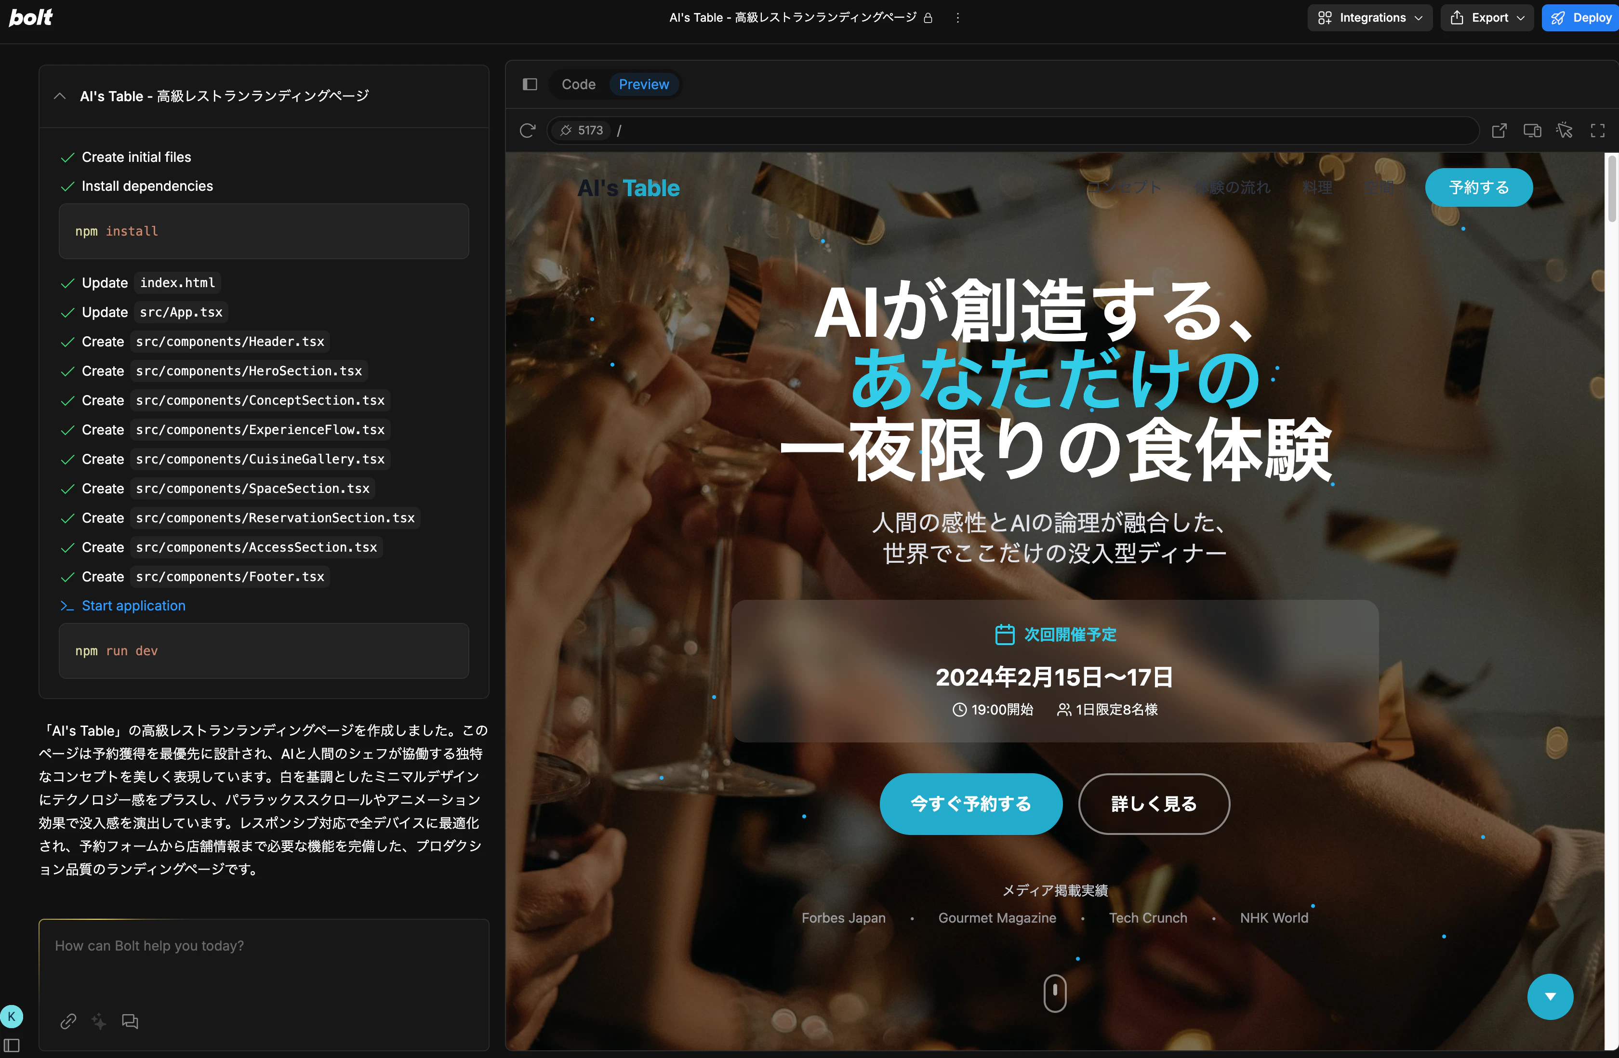
Task: Reload the preview with the refresh icon
Action: (528, 131)
